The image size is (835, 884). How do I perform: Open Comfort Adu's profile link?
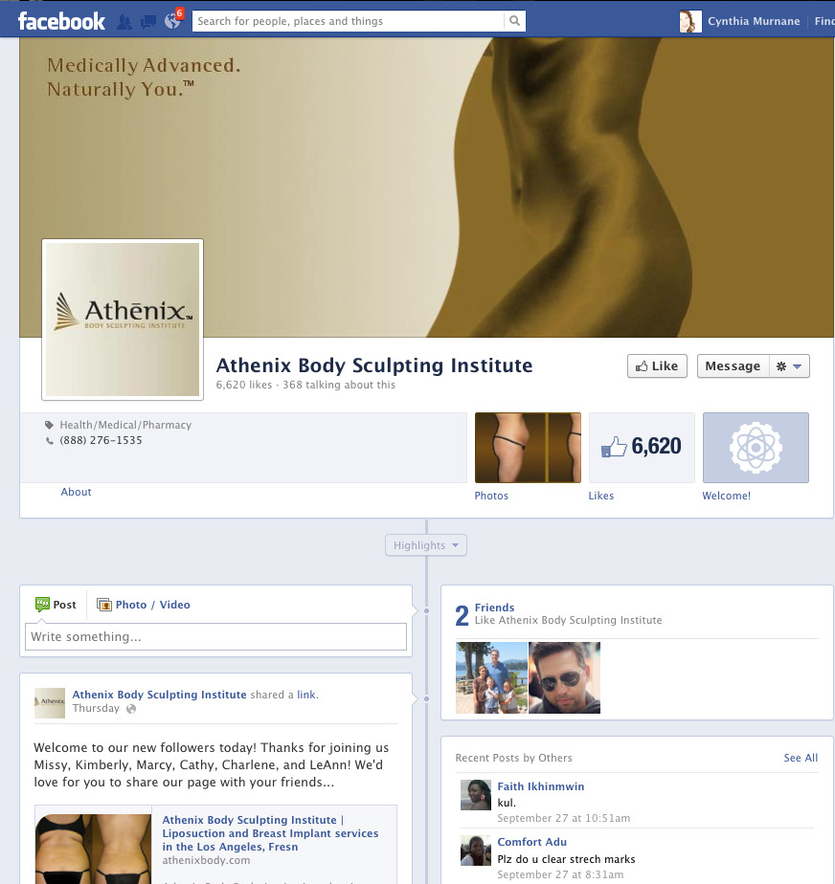[x=532, y=842]
